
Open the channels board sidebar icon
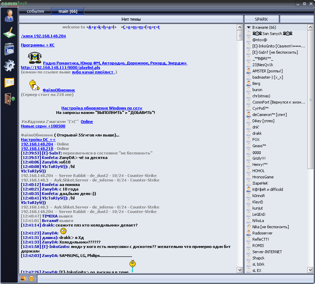click(x=9, y=49)
